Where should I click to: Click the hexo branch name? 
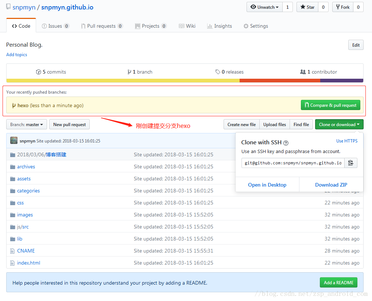pos(23,105)
